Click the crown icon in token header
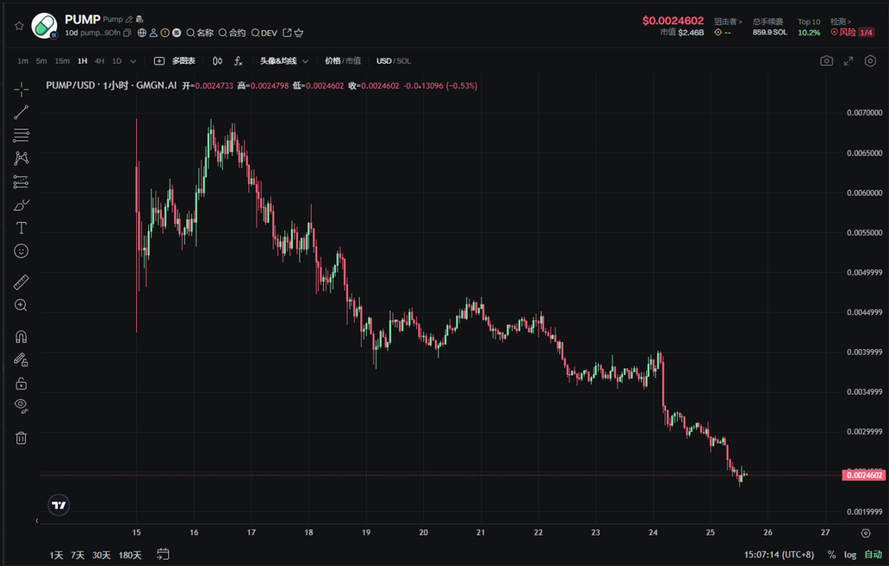889x566 pixels. [x=299, y=33]
